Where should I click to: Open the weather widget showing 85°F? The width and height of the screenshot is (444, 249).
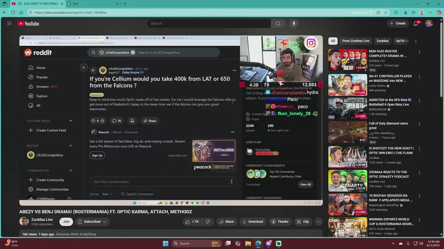[x=11, y=243]
